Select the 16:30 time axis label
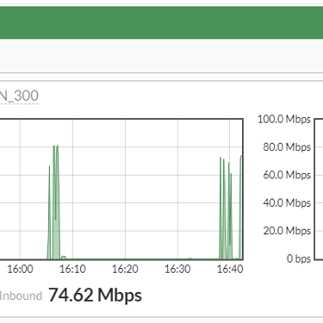 point(177,270)
